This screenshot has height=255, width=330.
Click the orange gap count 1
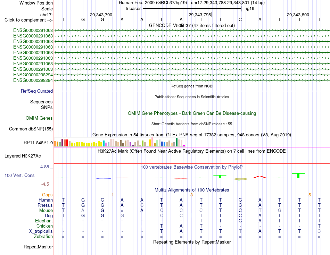pos(113,195)
